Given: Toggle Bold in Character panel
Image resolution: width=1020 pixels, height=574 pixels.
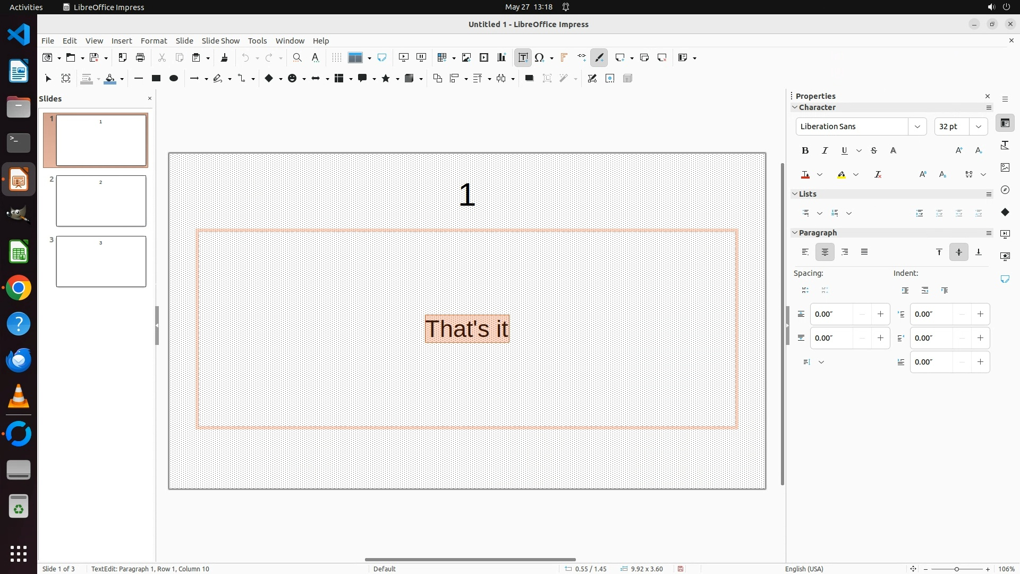Looking at the screenshot, I should [805, 151].
